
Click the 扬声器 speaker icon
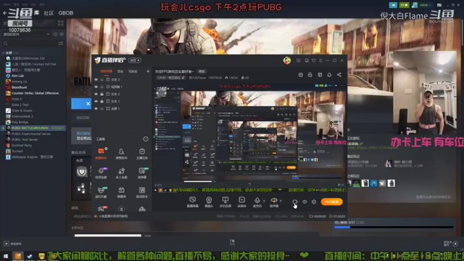(x=274, y=201)
